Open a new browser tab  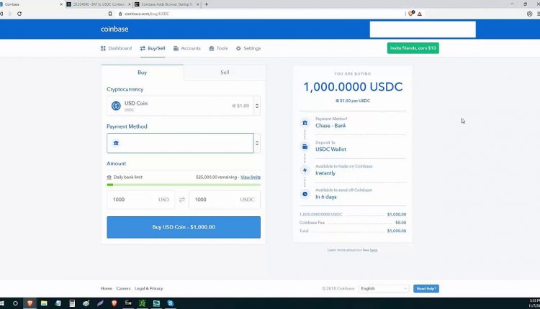coord(207,4)
